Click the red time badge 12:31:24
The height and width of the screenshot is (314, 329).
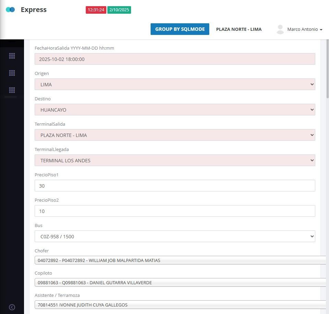(96, 10)
